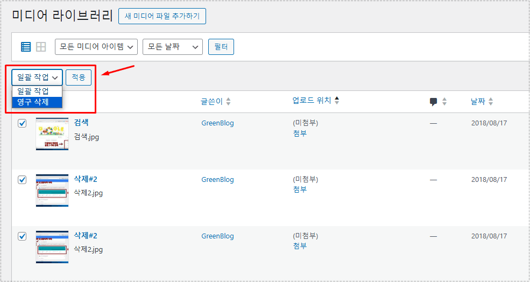Image resolution: width=530 pixels, height=282 pixels.
Task: Switch to grid view icon
Action: click(41, 47)
